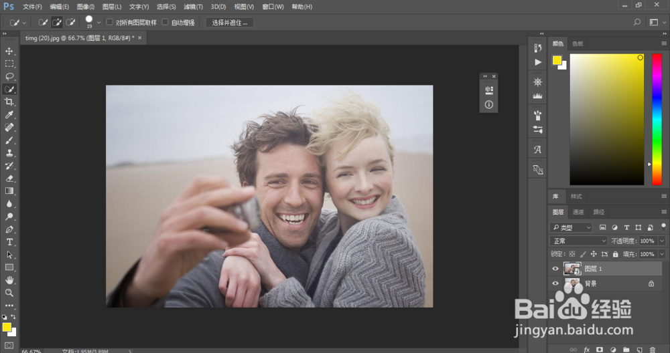Close timg (20).jpg document tab

pos(140,38)
